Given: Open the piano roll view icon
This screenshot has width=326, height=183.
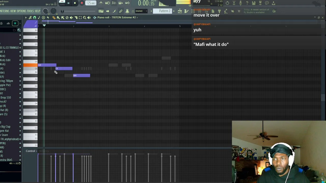Looking at the screenshot, I should click(186, 11).
